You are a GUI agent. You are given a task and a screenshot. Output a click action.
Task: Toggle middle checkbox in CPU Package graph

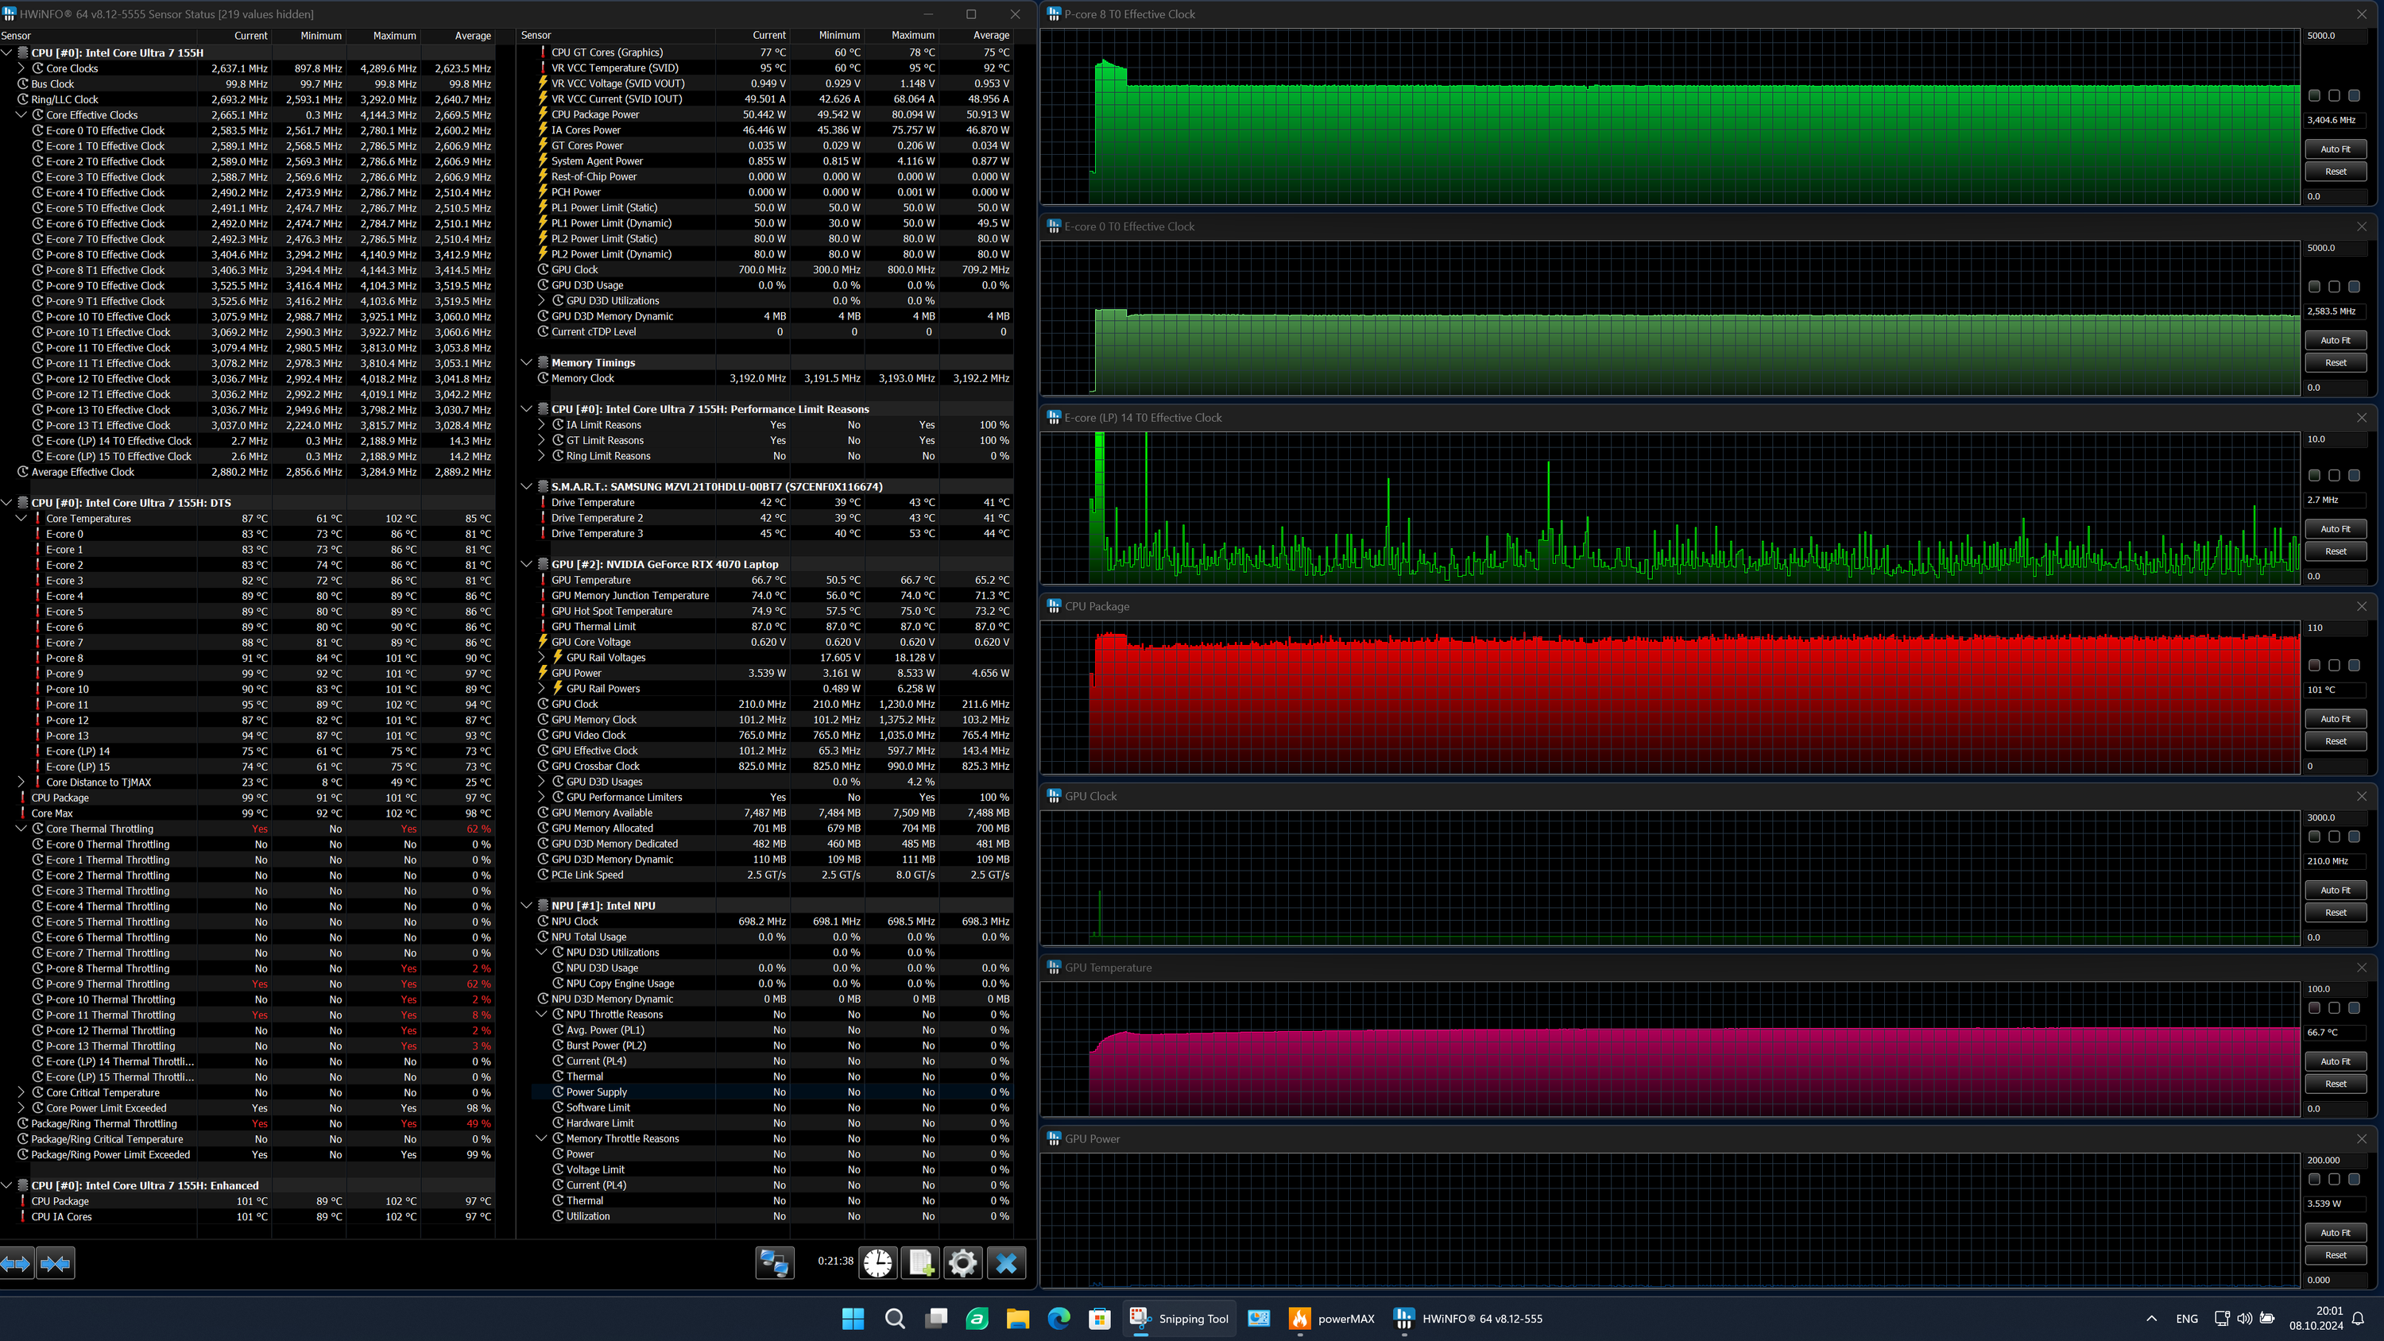coord(2334,666)
